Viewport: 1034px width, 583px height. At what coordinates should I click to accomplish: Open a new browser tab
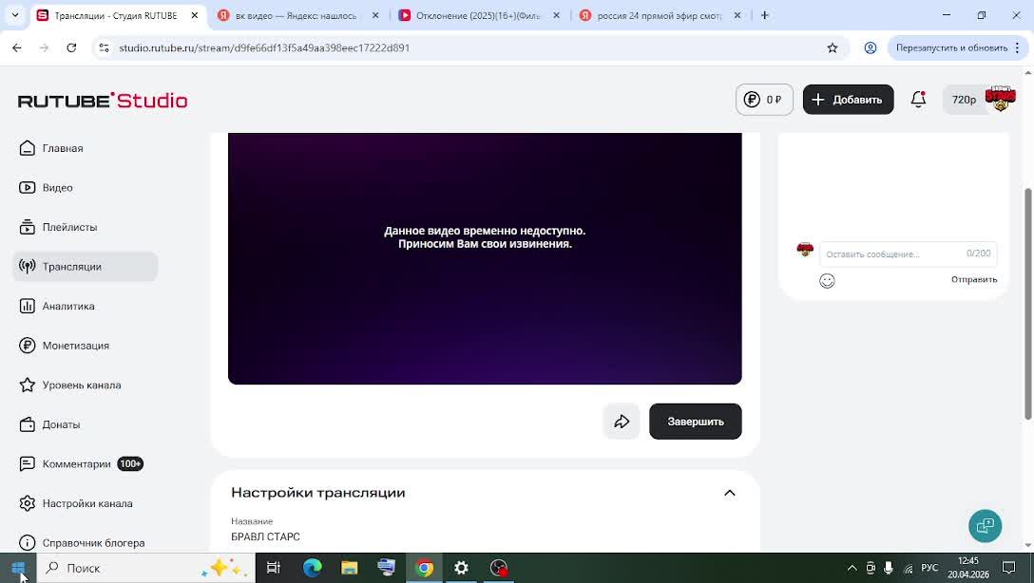(x=765, y=15)
